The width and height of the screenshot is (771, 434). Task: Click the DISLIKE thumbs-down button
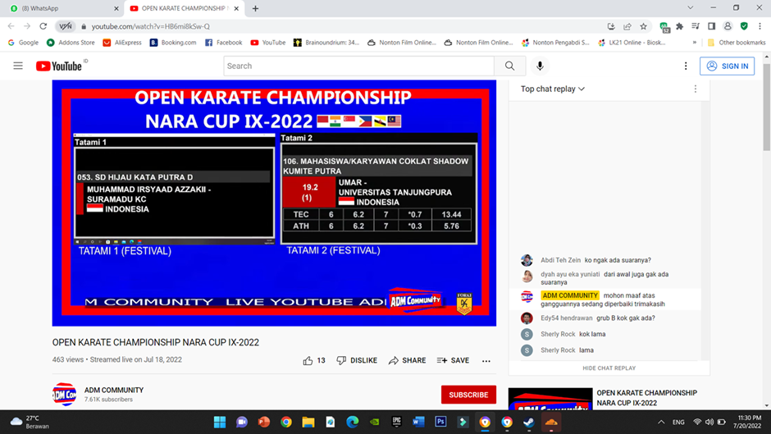point(357,360)
